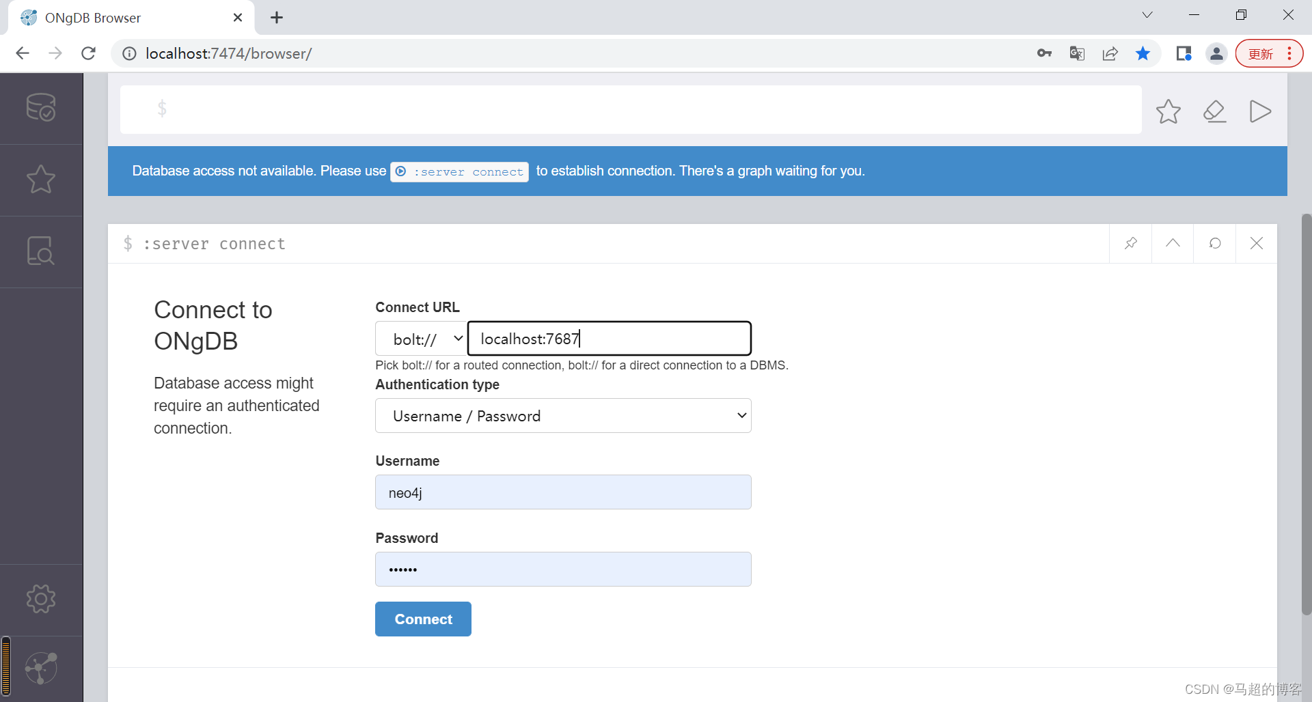Clear the editor with eraser icon
Viewport: 1312px width, 702px height.
coord(1214,111)
